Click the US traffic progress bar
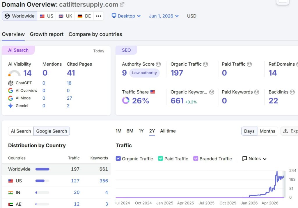The width and height of the screenshot is (298, 208). [42, 181]
